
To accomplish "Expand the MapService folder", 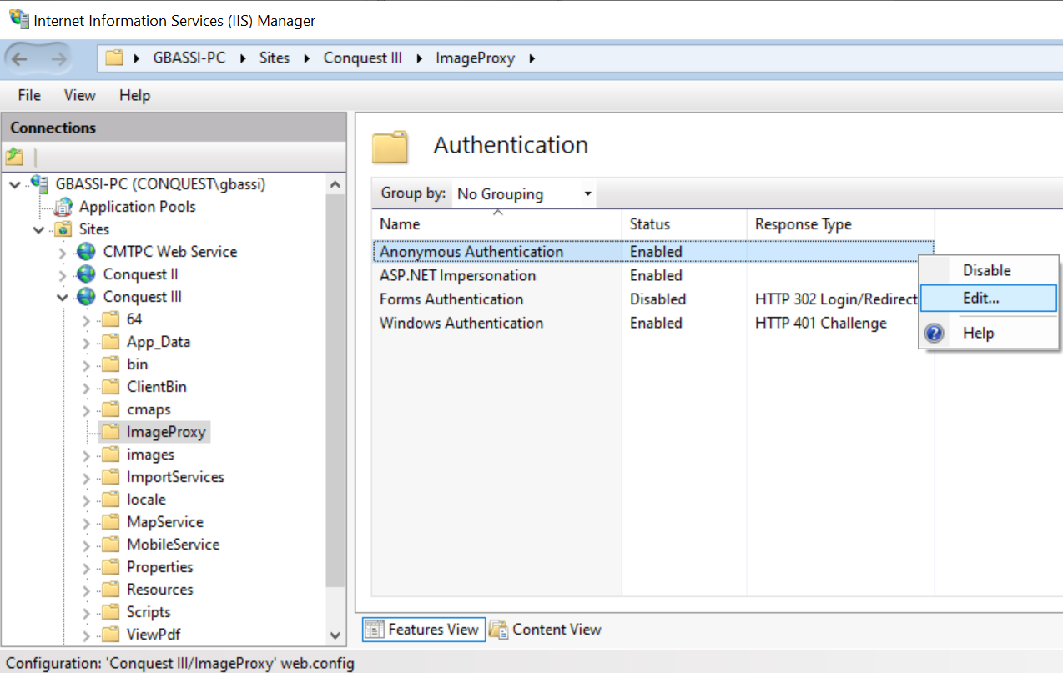I will point(86,523).
